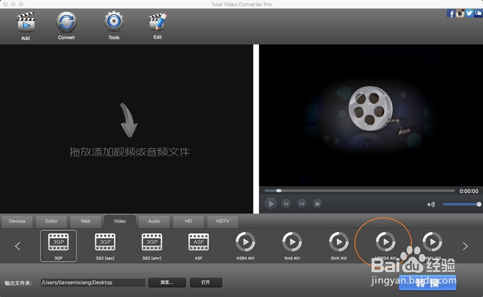Image resolution: width=483 pixels, height=297 pixels.
Task: Click the drop area for adding files
Action: point(126,129)
